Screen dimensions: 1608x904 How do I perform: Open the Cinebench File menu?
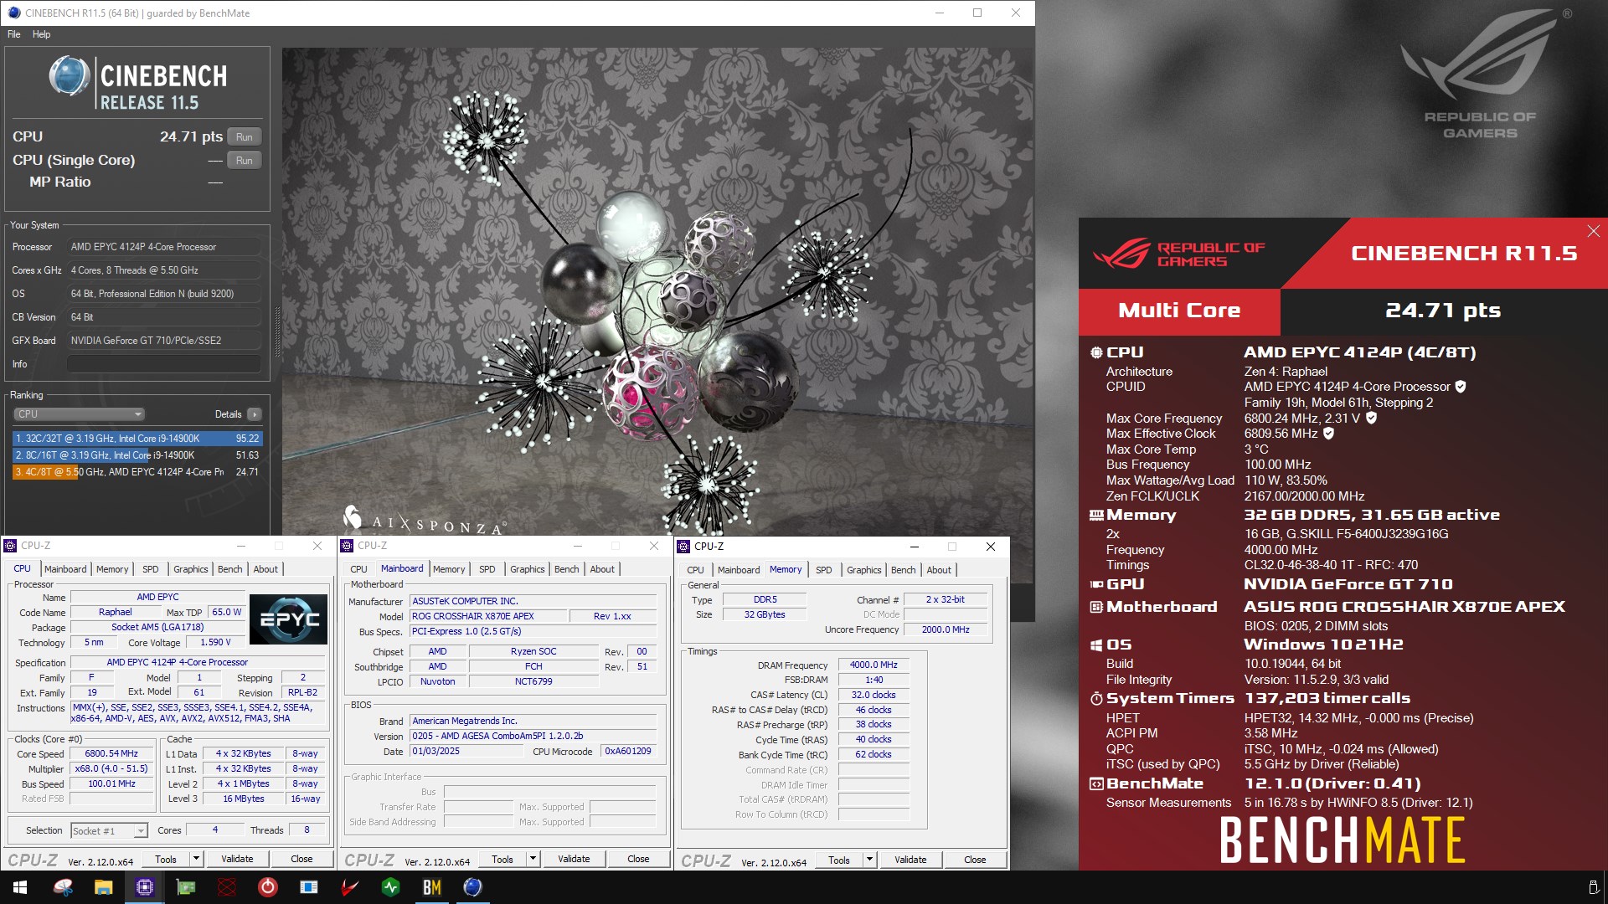tap(14, 34)
